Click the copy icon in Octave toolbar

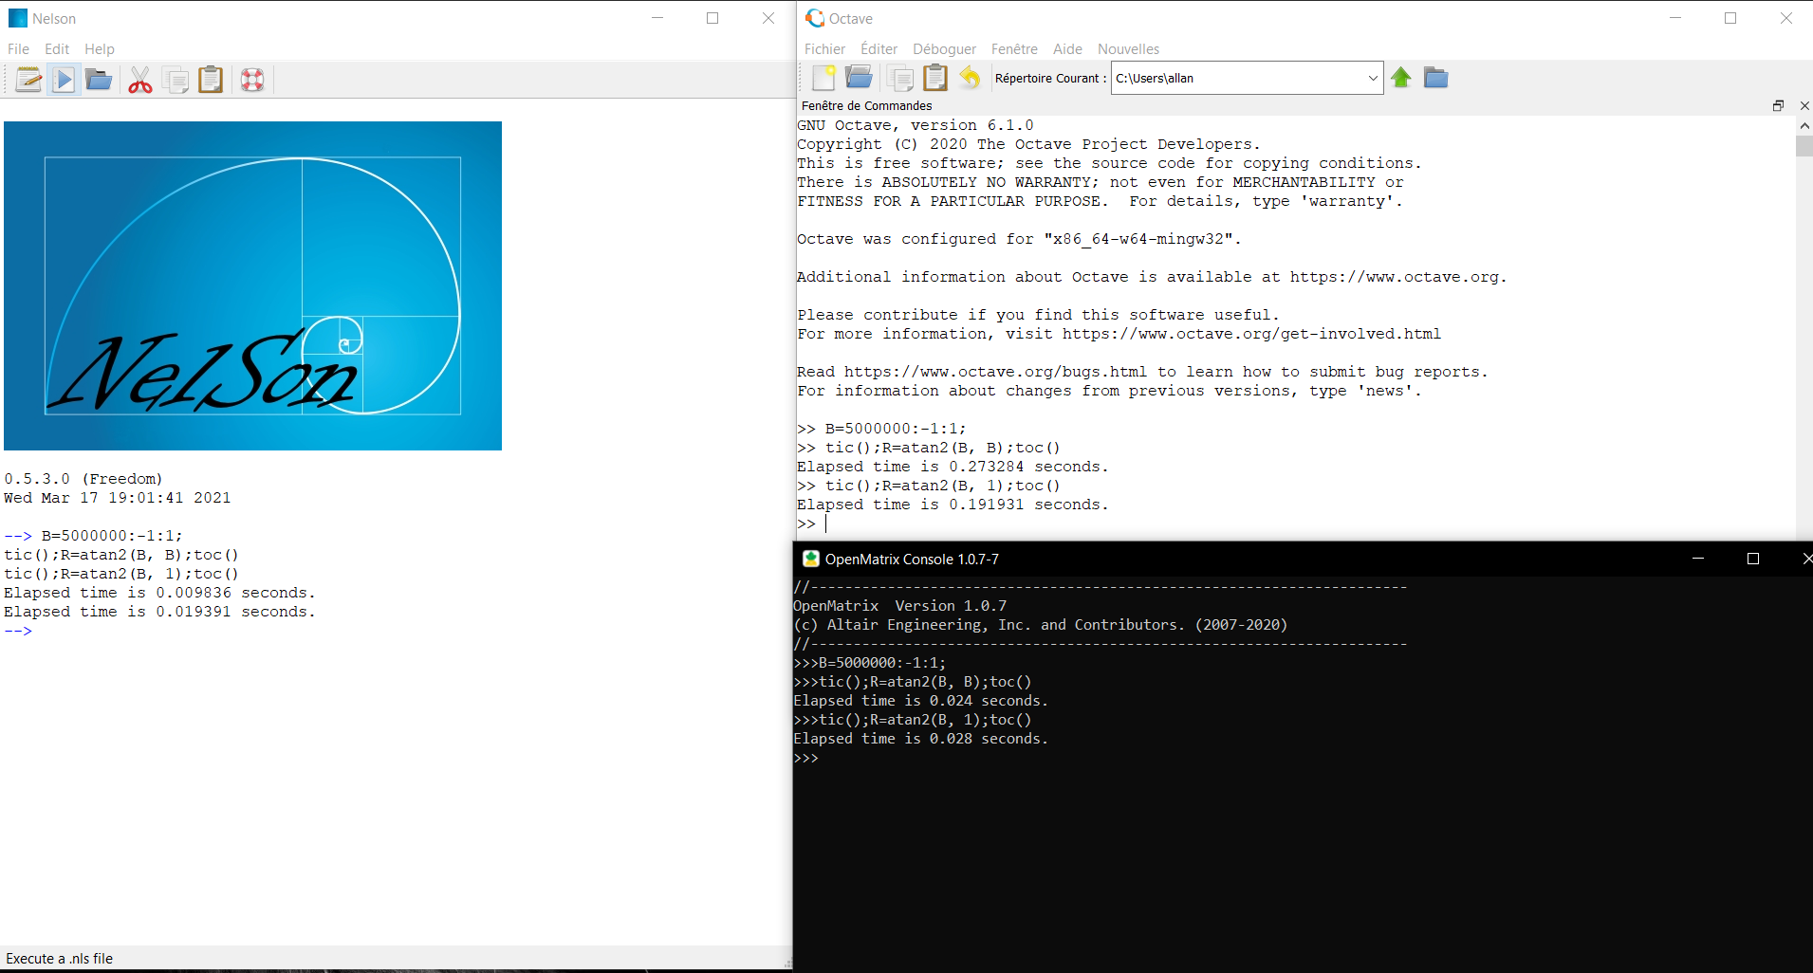point(900,78)
